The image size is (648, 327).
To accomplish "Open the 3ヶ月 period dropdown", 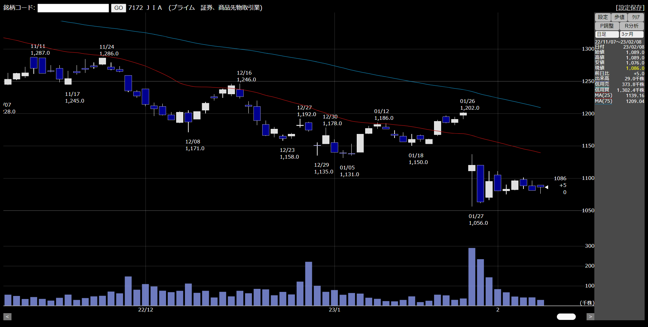I will pos(631,34).
